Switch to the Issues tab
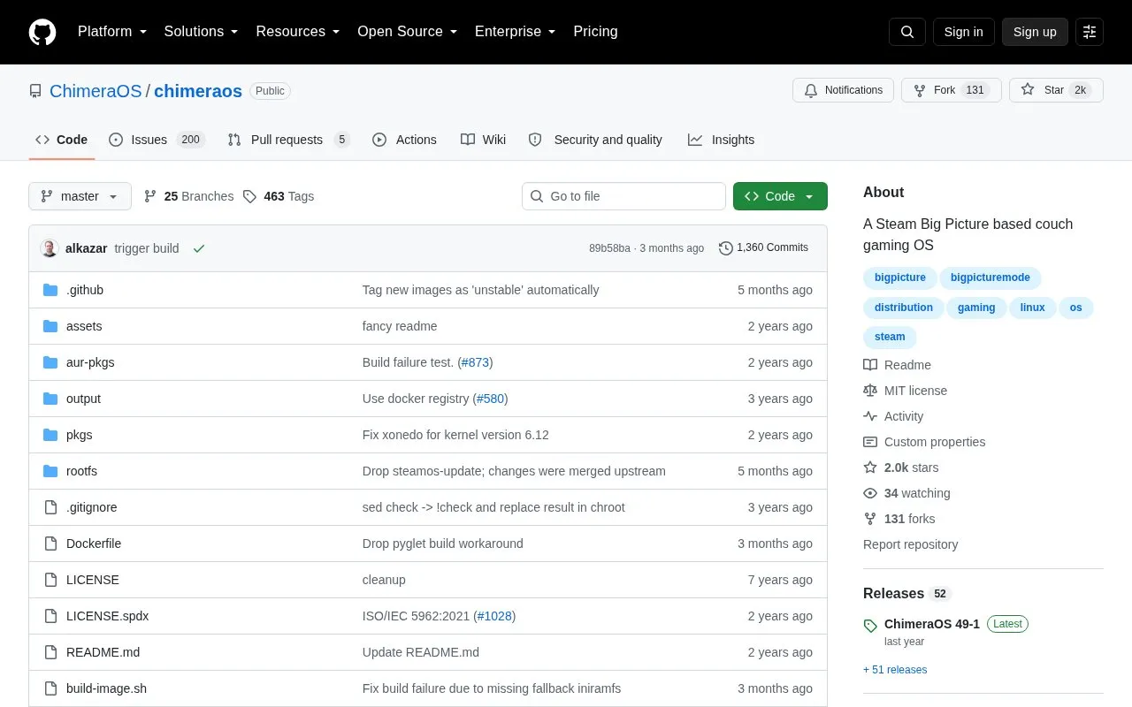1132x707 pixels. [x=157, y=140]
